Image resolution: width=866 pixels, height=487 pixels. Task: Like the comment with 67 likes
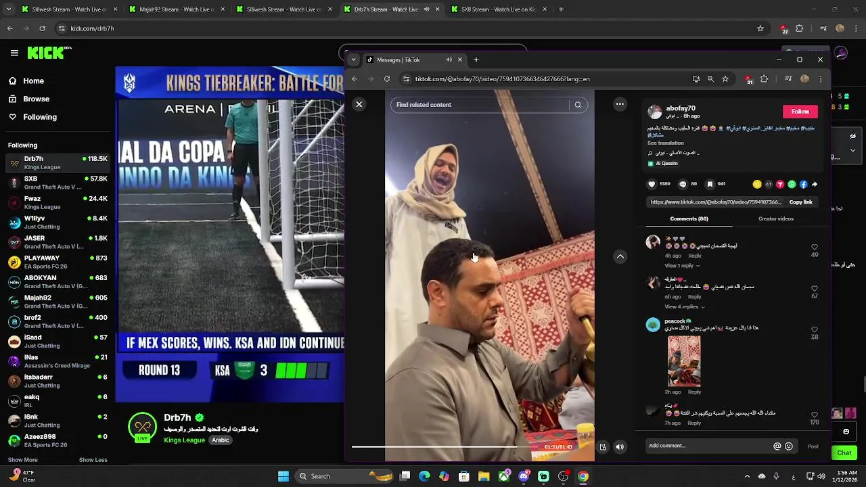[815, 289]
